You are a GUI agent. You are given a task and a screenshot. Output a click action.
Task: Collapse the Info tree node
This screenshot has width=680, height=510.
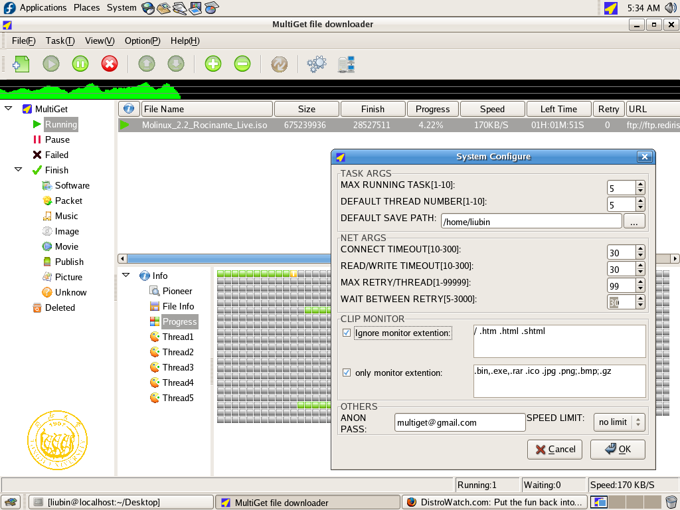[126, 276]
